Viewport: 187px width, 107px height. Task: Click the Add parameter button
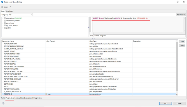pyautogui.click(x=182, y=42)
